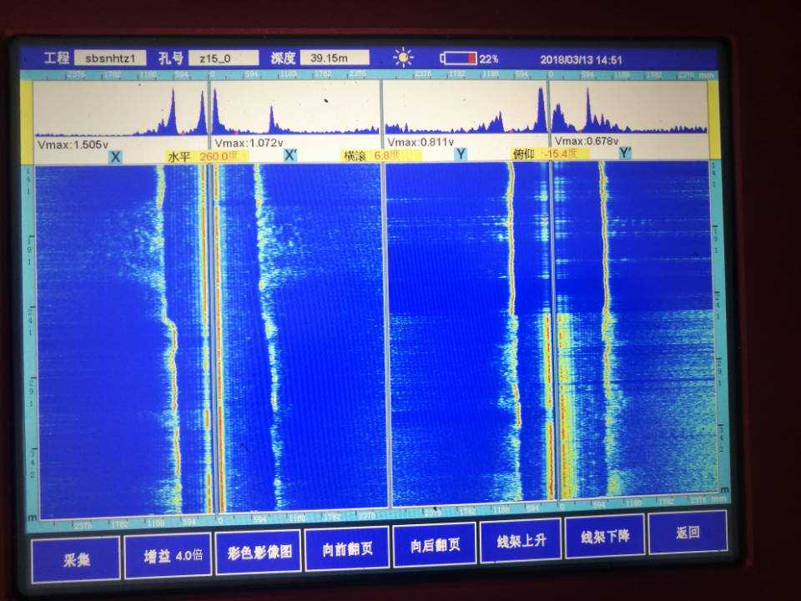Click the project name field sbsnhtz1

pos(110,58)
